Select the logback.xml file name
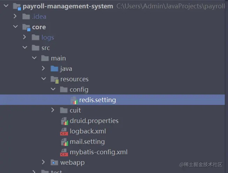 pyautogui.click(x=88, y=131)
